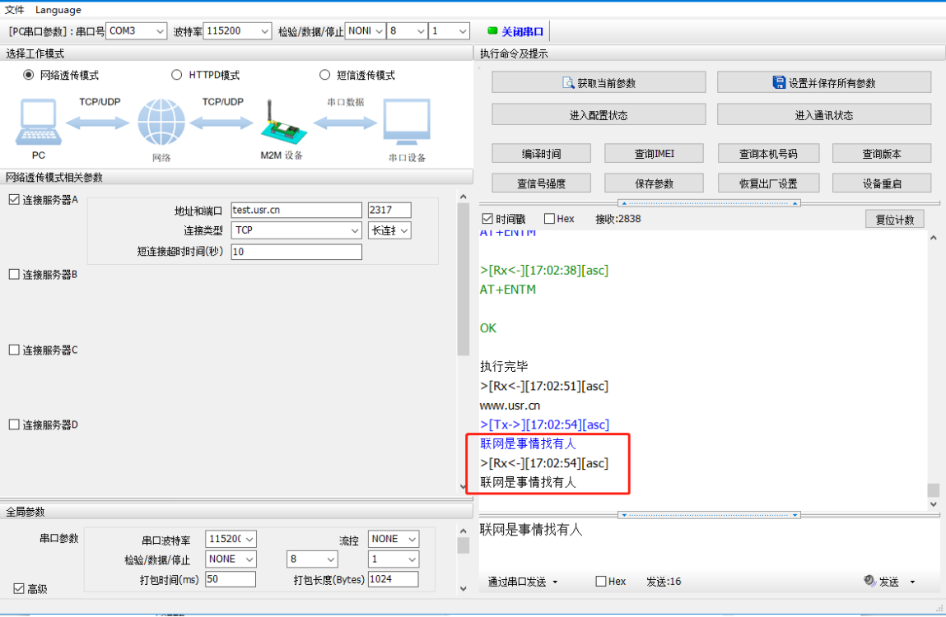Image resolution: width=946 pixels, height=617 pixels.
Task: Click the test.usr.cn address input field
Action: point(296,211)
